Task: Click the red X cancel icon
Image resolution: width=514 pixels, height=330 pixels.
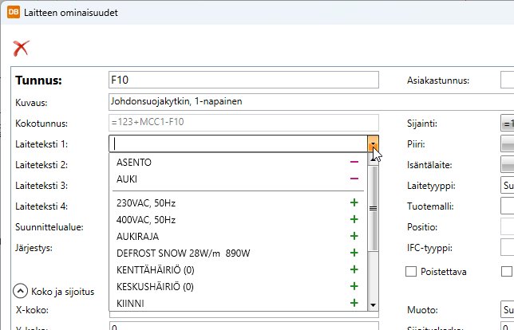Action: click(x=21, y=48)
